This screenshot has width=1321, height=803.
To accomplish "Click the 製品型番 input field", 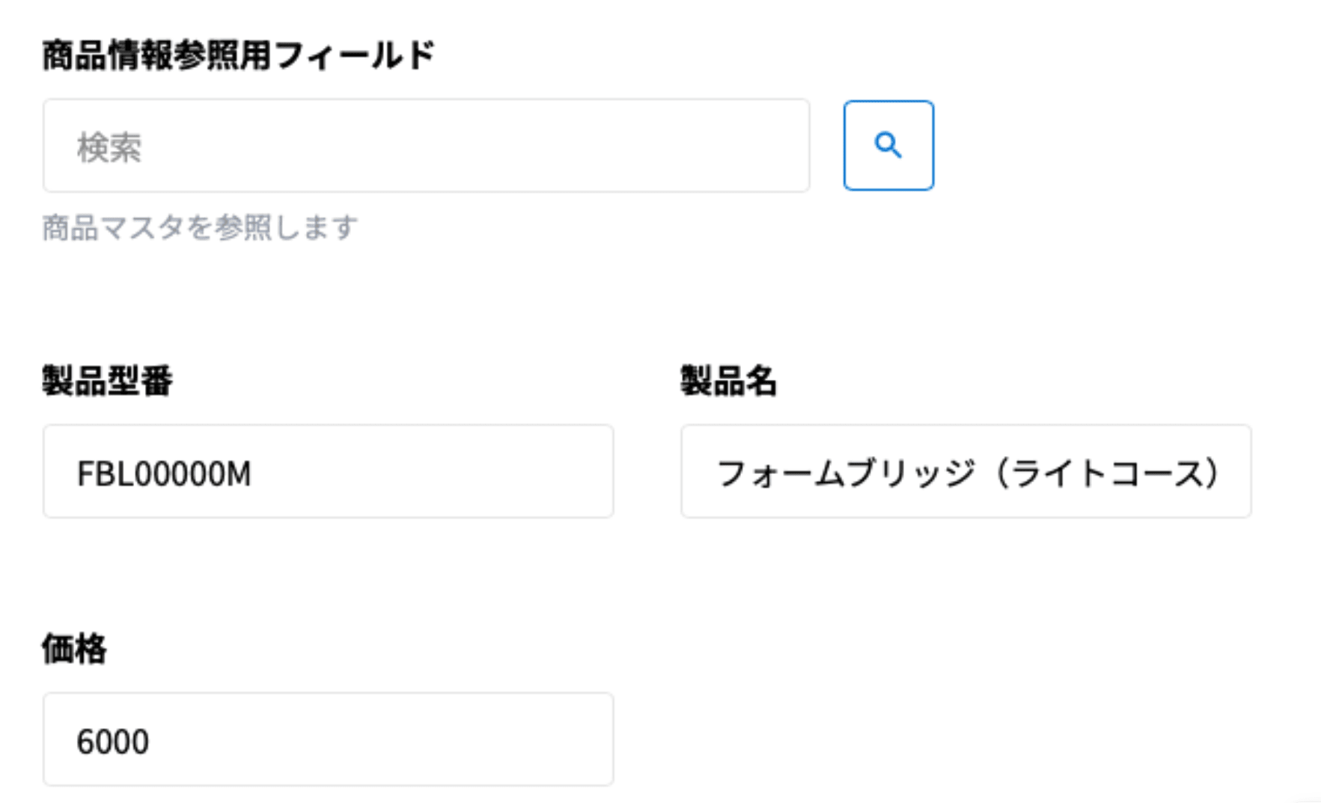I will coord(328,472).
